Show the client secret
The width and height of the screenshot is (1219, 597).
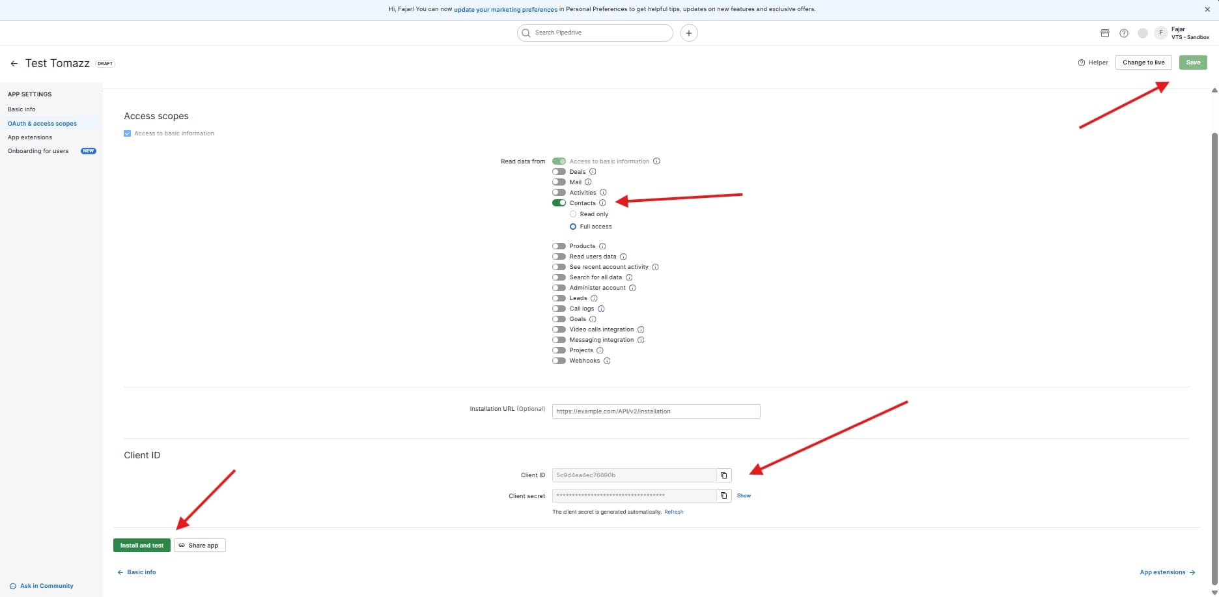(x=744, y=496)
